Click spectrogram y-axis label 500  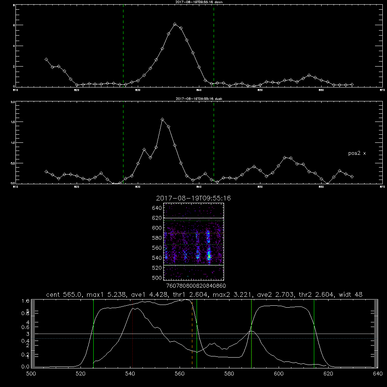click(x=157, y=277)
